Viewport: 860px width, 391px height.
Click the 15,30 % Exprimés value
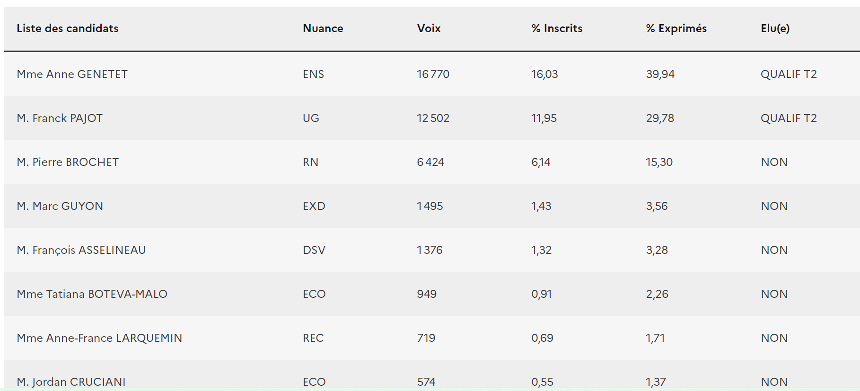[659, 162]
